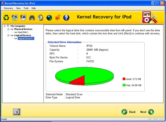This screenshot has height=122, width=166.
Task: Click the Logical Drive type text
Action: click(x=73, y=97)
